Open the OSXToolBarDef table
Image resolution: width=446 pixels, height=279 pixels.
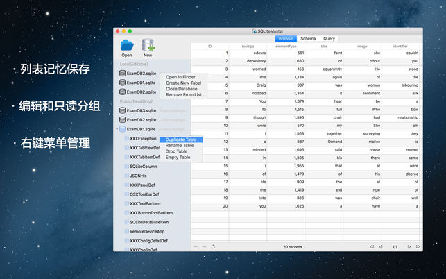144,194
